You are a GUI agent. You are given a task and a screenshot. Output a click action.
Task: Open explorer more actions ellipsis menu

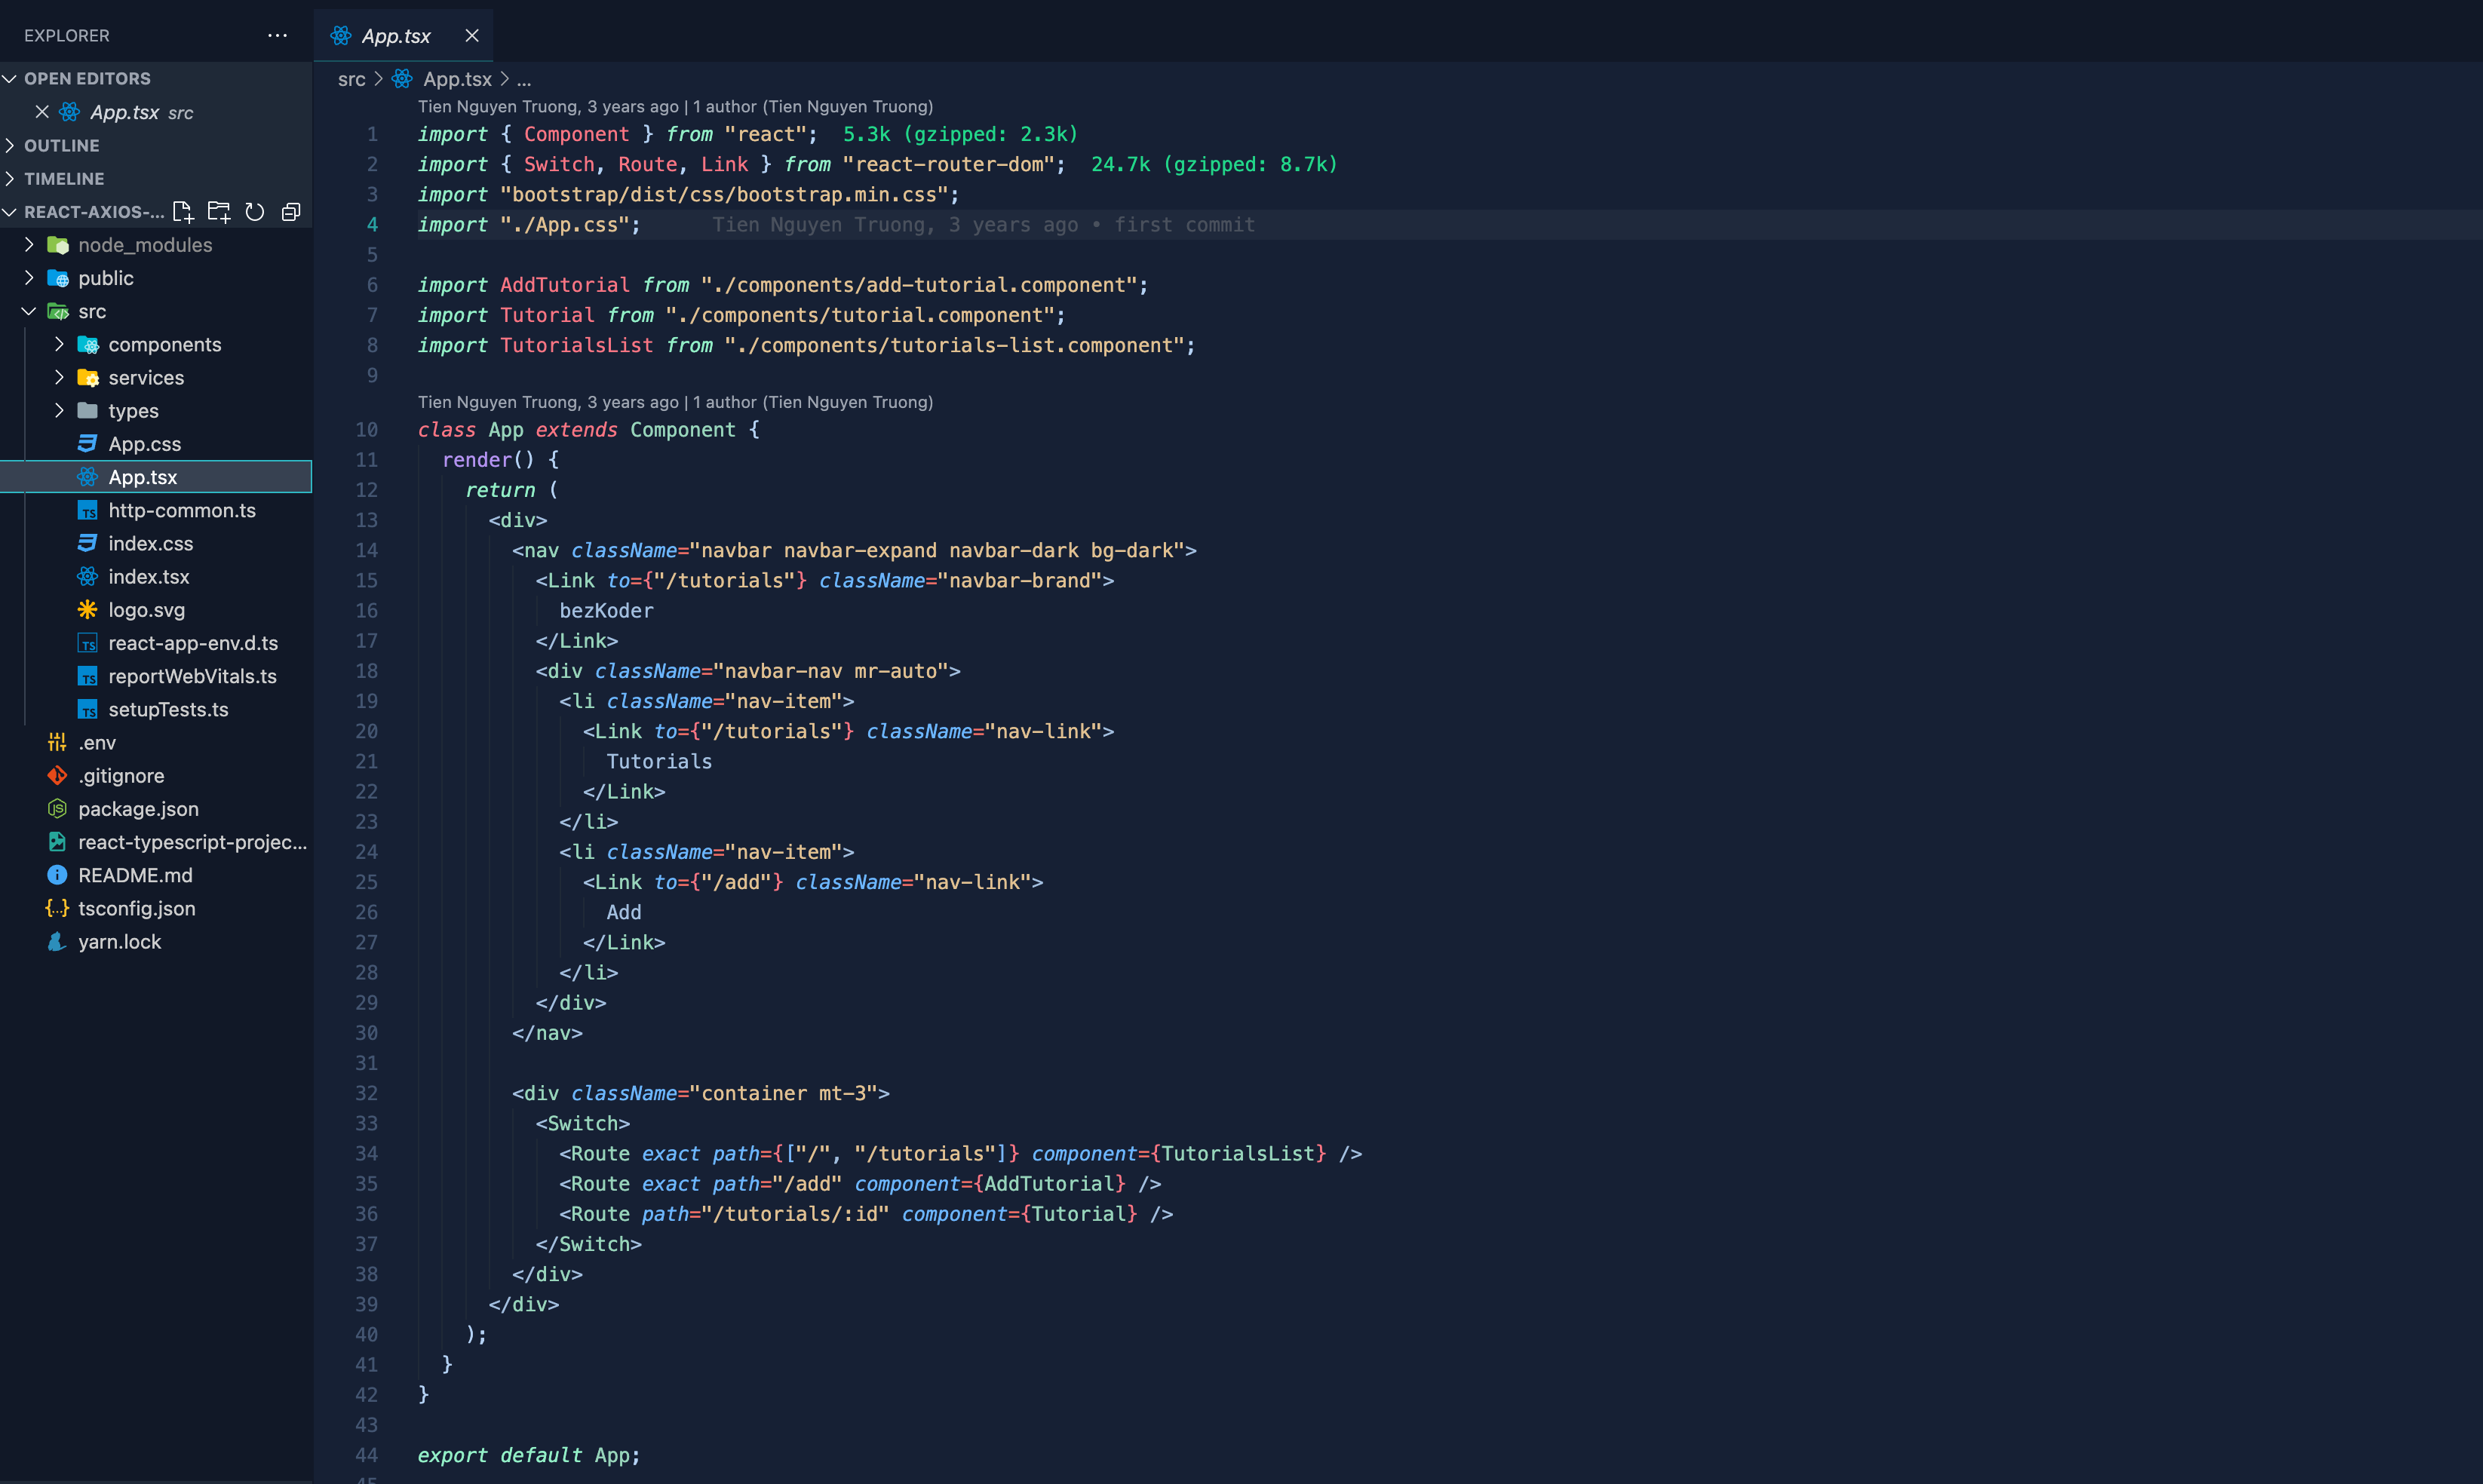277,35
